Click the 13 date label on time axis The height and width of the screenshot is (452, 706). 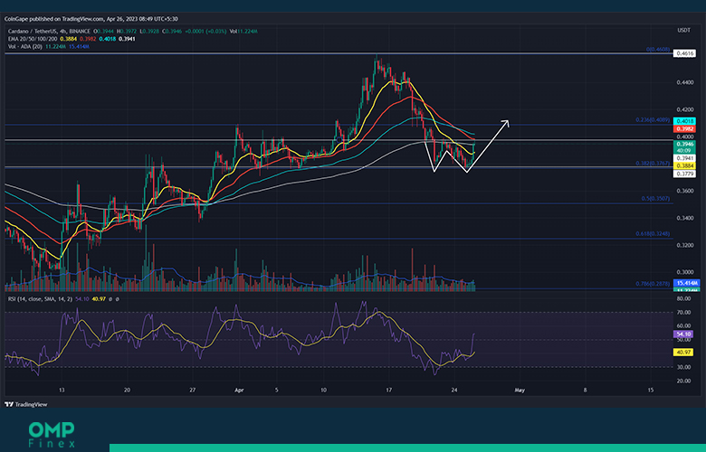click(62, 390)
